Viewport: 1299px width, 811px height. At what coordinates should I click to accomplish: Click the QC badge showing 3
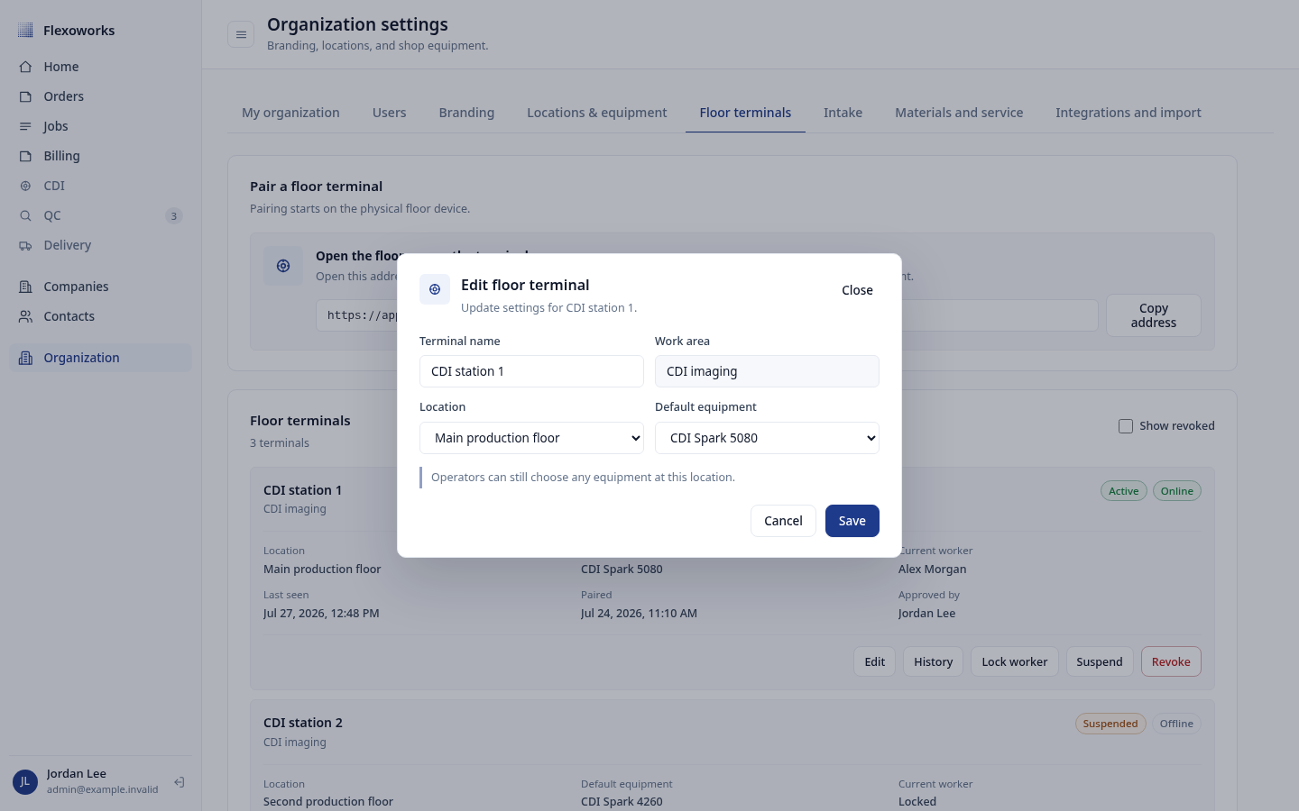pyautogui.click(x=174, y=216)
